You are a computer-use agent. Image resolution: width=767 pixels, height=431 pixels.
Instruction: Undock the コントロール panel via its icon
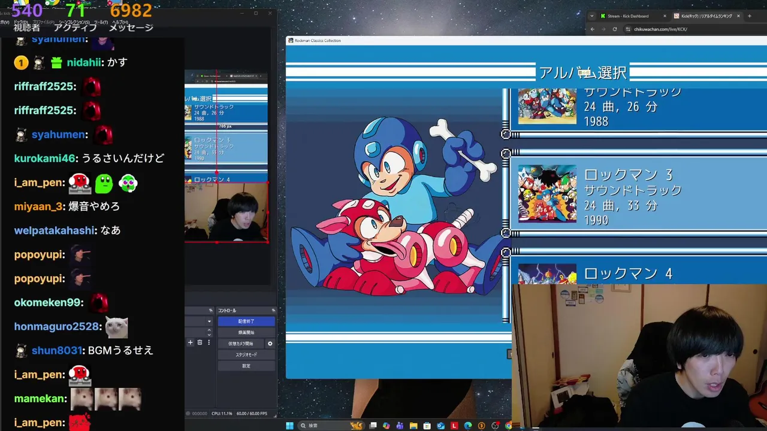tap(273, 311)
